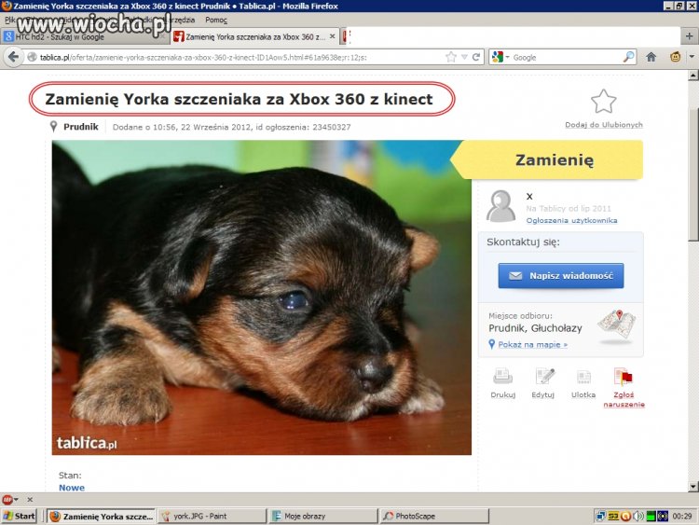This screenshot has width=699, height=525.
Task: Click the orange circular tray icon
Action: pos(626,516)
